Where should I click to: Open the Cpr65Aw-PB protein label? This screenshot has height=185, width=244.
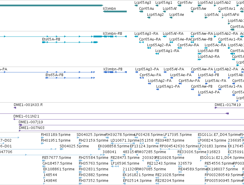(x=202, y=86)
